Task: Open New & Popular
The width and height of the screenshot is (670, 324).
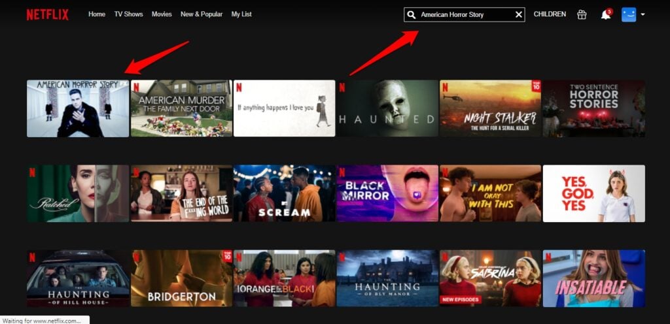Action: [x=202, y=14]
